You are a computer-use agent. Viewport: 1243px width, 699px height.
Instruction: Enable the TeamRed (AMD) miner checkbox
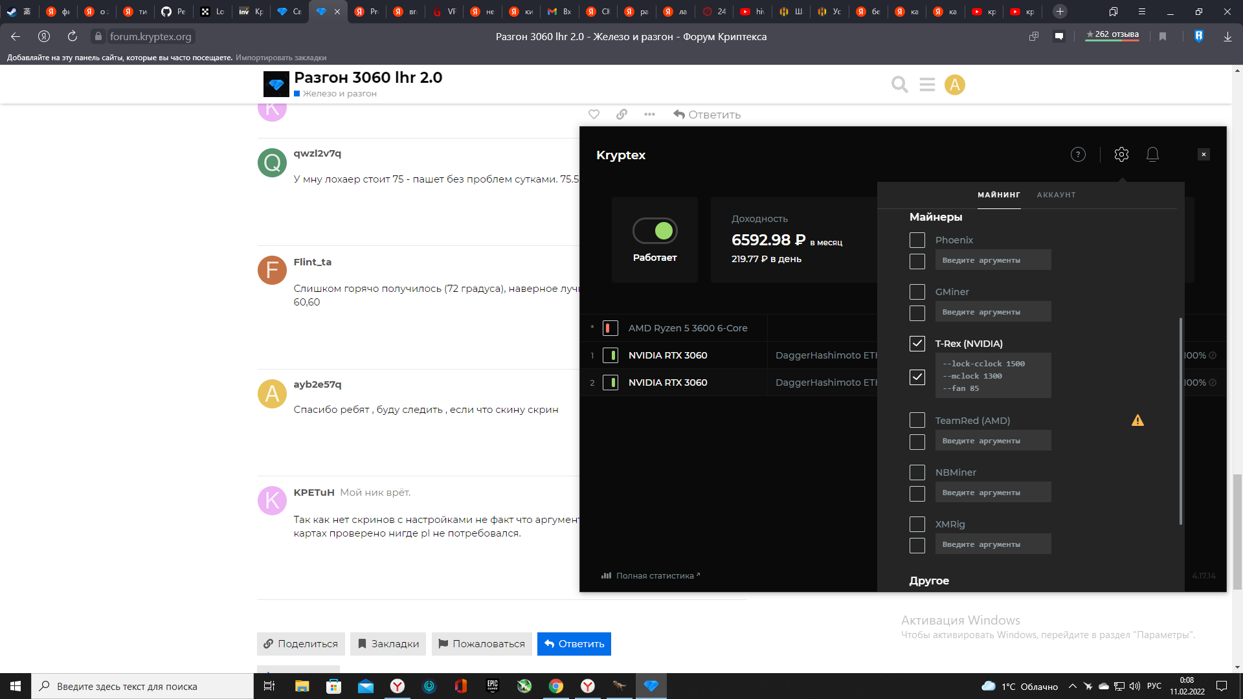[x=917, y=421]
